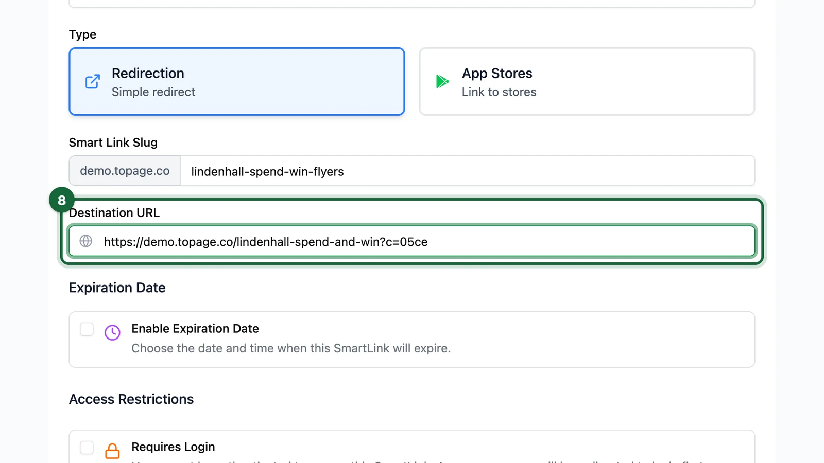Image resolution: width=824 pixels, height=463 pixels.
Task: Click the Access Restrictions heading
Action: pyautogui.click(x=131, y=399)
